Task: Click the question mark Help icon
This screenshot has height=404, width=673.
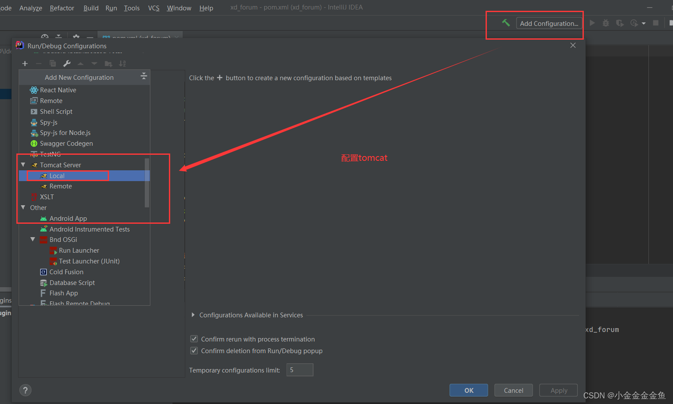Action: (25, 390)
